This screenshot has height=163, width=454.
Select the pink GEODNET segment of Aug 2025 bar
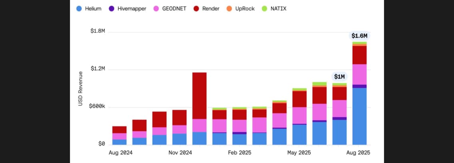point(359,74)
